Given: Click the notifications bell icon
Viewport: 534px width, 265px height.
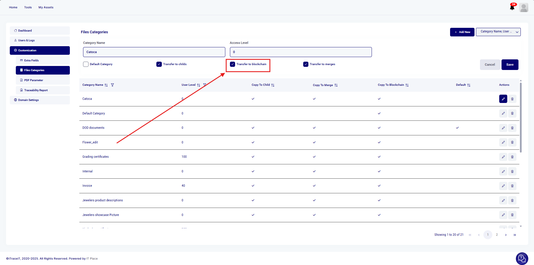Looking at the screenshot, I should point(512,7).
